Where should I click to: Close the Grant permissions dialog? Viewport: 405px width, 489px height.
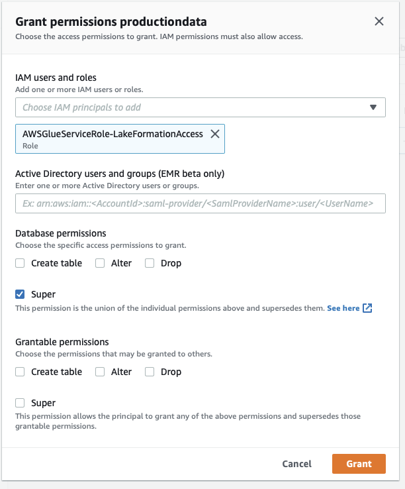click(379, 21)
